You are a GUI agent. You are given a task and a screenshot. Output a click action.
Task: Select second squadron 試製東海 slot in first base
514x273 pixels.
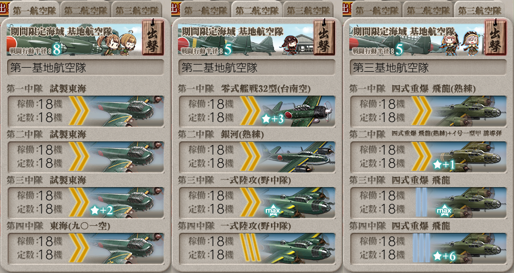tap(85, 157)
